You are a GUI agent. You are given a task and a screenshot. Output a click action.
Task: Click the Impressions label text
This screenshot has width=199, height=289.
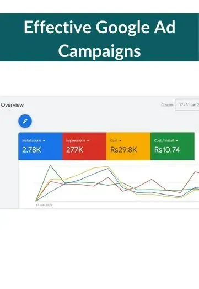click(x=76, y=140)
